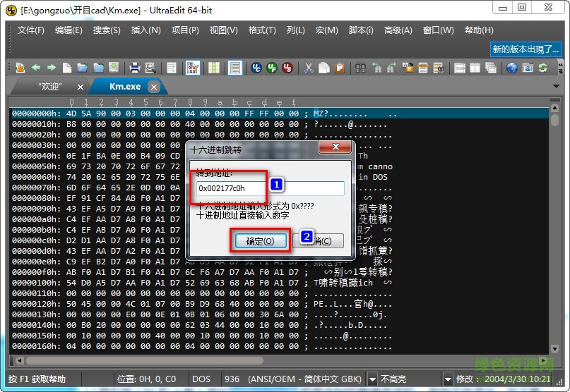Image resolution: width=570 pixels, height=392 pixels.
Task: Click the UltraSentry US icon
Action: pos(287,68)
